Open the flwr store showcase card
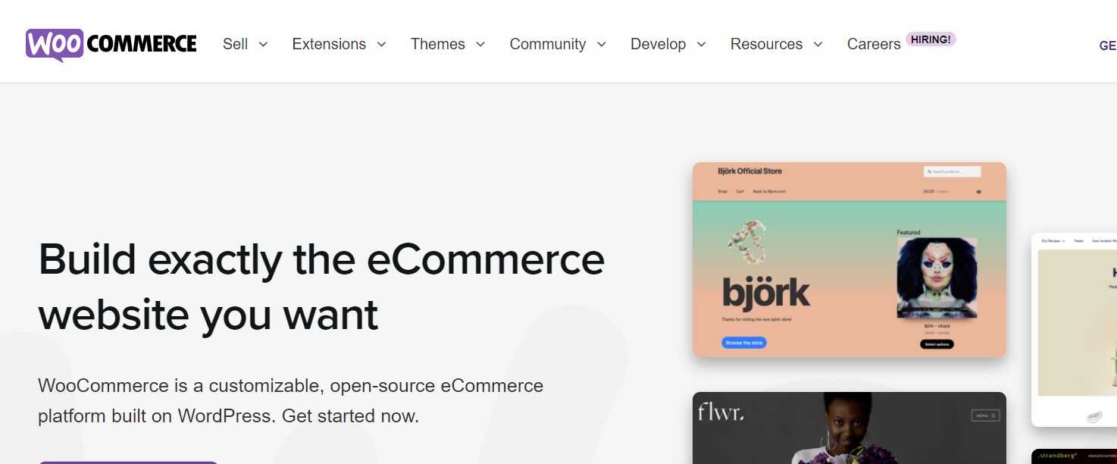Screen dimensions: 1117x464 849,428
